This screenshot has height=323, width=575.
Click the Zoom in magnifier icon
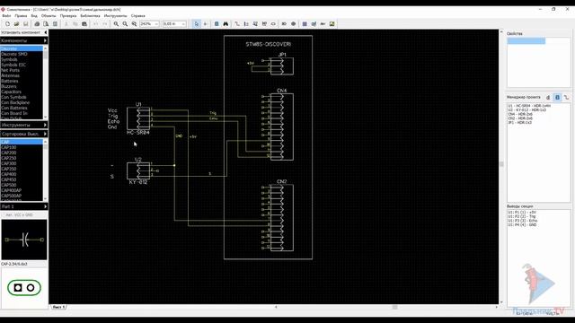(116, 24)
